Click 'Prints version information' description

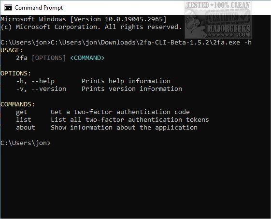click(132, 89)
